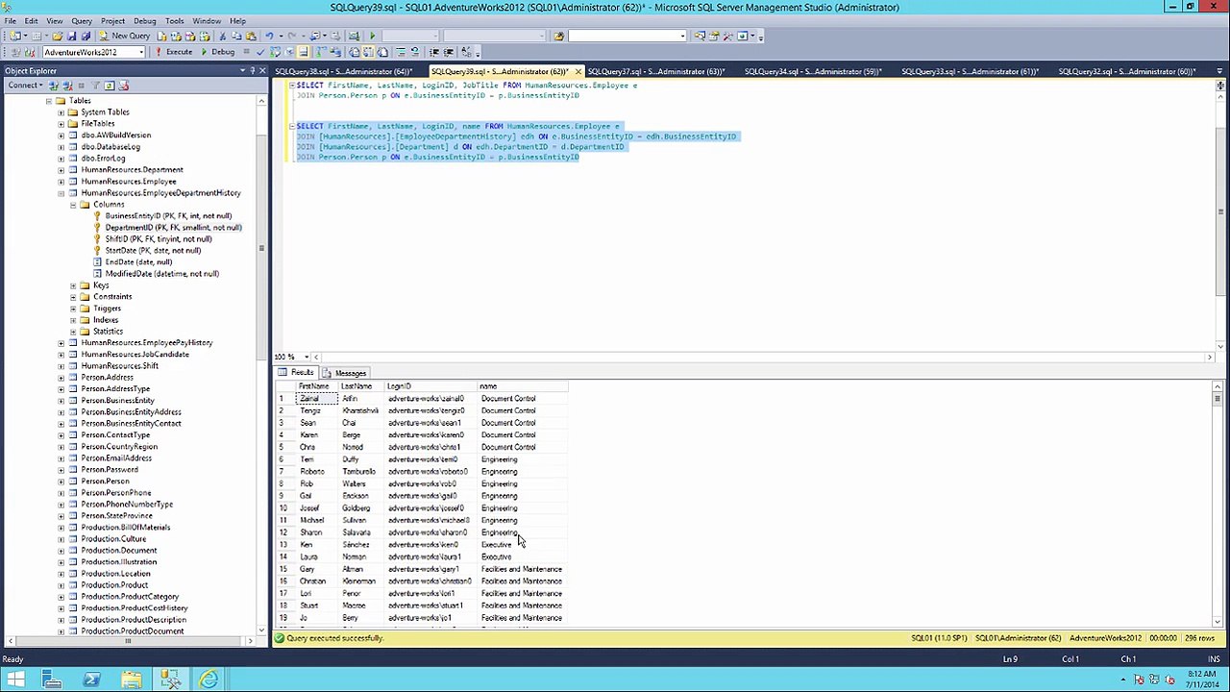The height and width of the screenshot is (692, 1230).
Task: Uncomment the selected lines icon
Action: pyautogui.click(x=415, y=52)
